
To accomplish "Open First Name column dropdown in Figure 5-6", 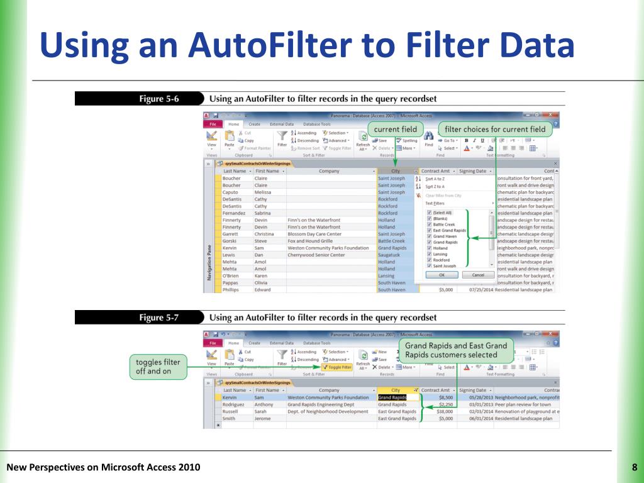I will pos(283,171).
